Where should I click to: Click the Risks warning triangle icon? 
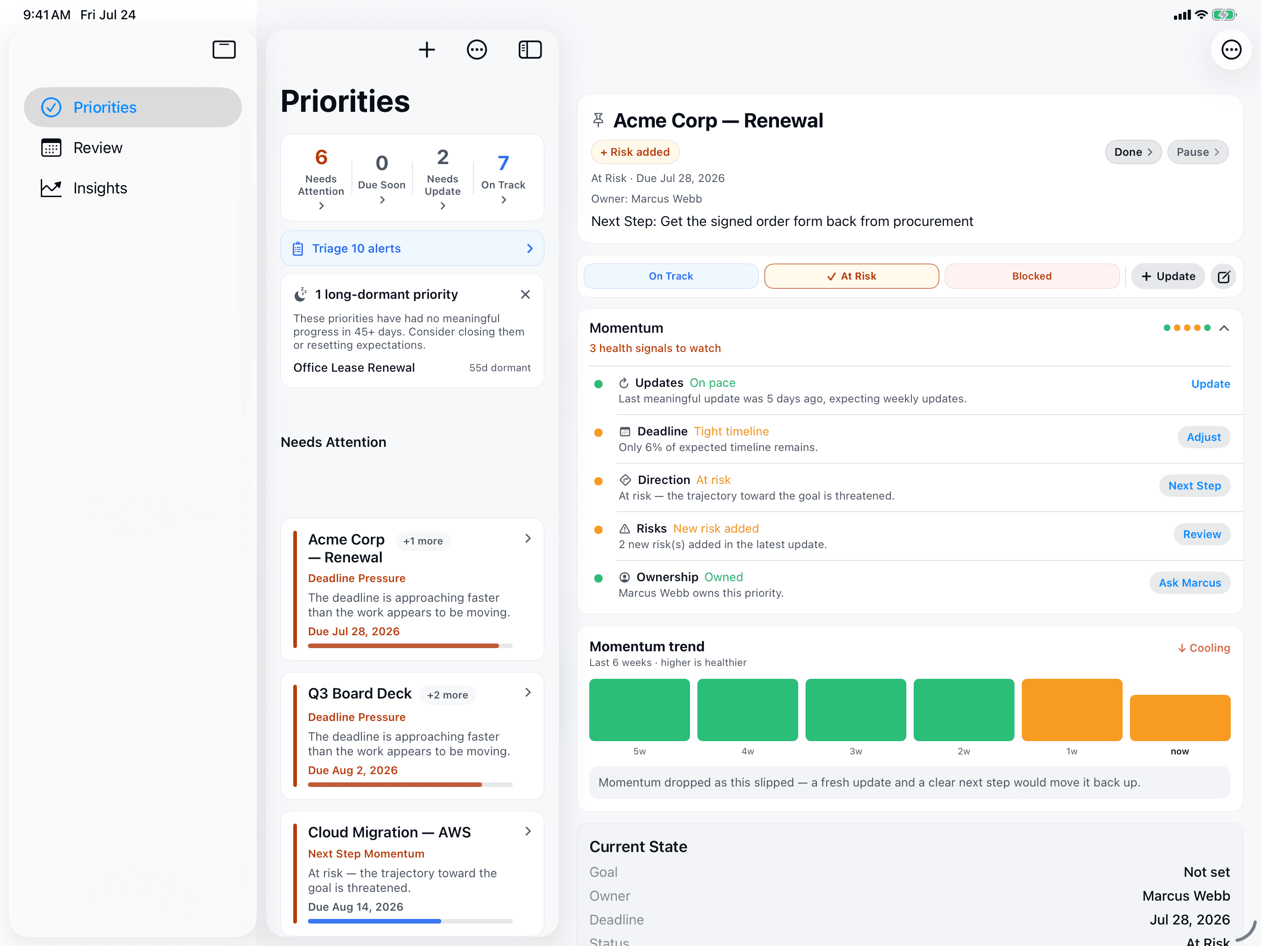(625, 528)
